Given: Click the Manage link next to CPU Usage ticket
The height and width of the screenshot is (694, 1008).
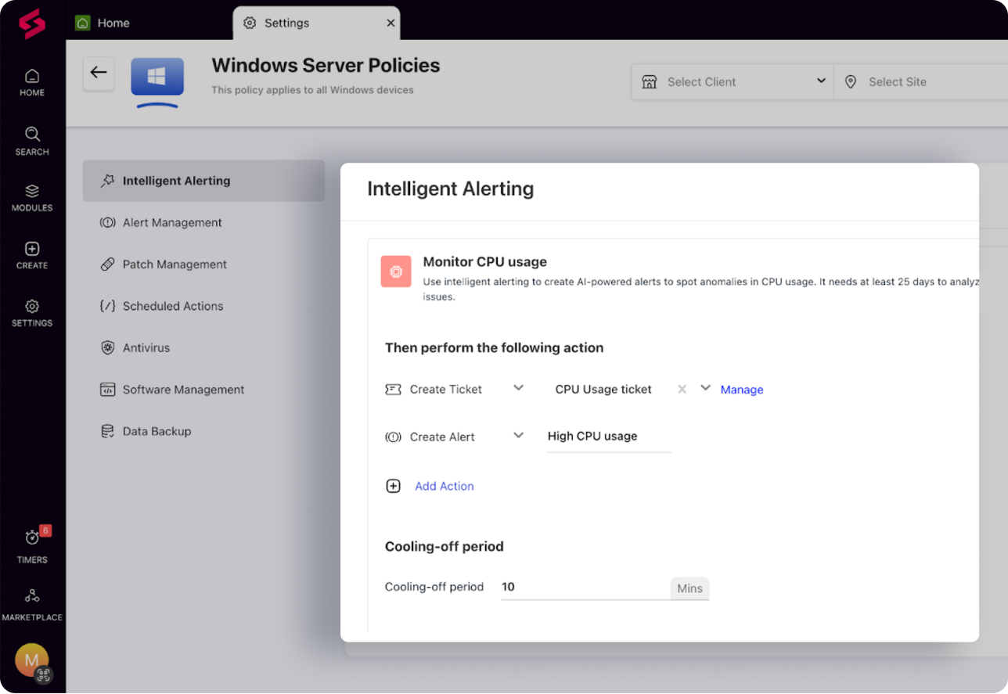Looking at the screenshot, I should 741,389.
